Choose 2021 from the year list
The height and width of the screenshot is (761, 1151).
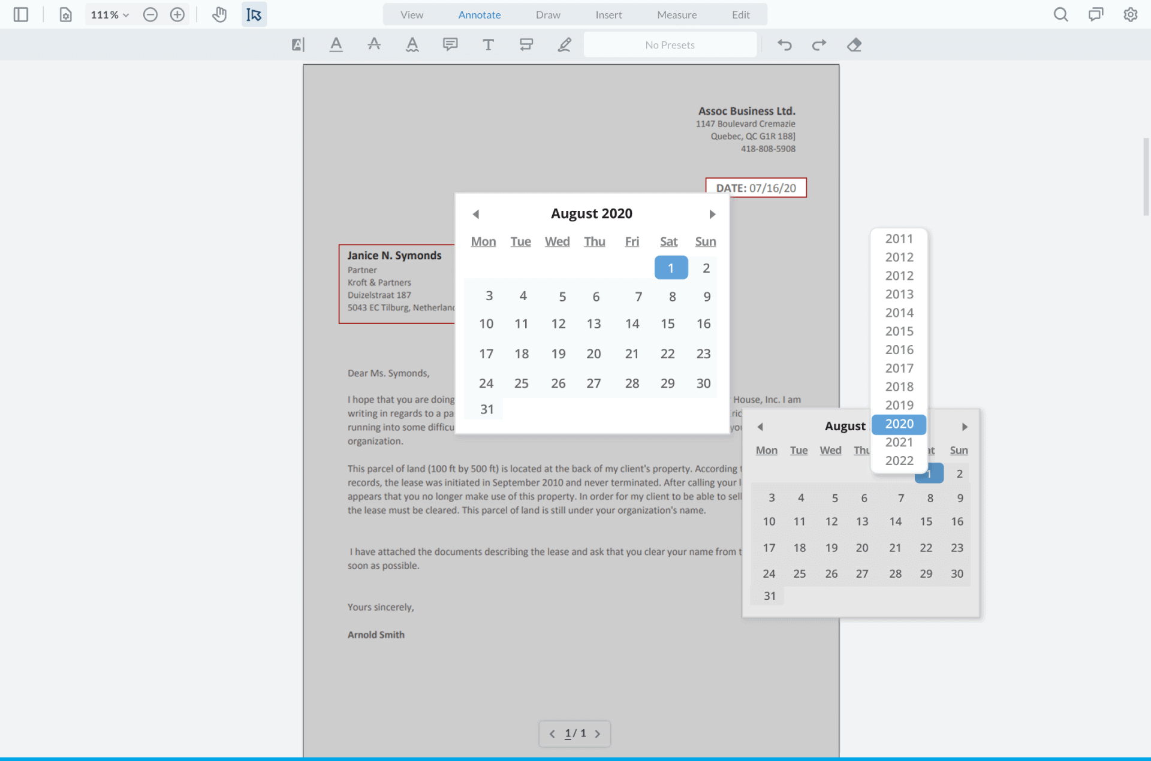point(899,442)
